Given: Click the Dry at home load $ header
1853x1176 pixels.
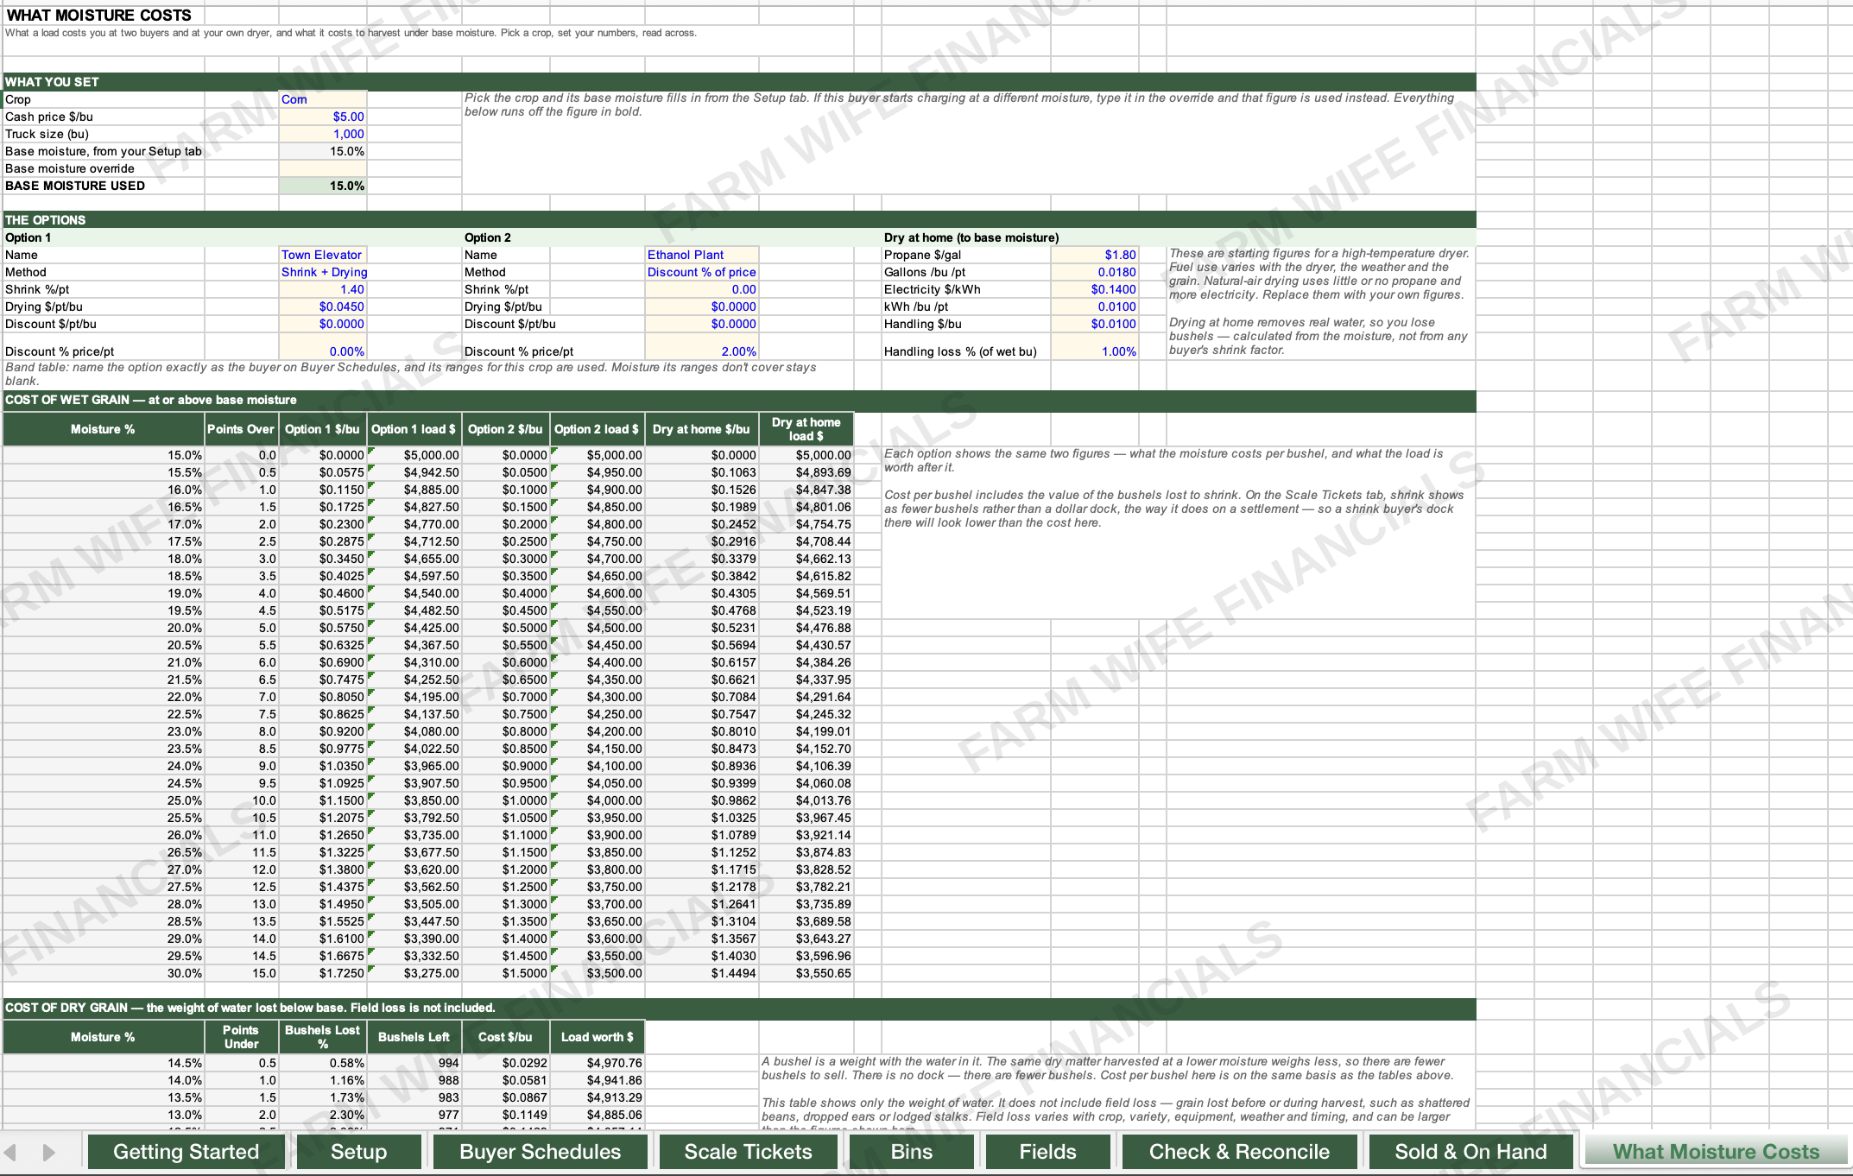Looking at the screenshot, I should click(x=806, y=429).
